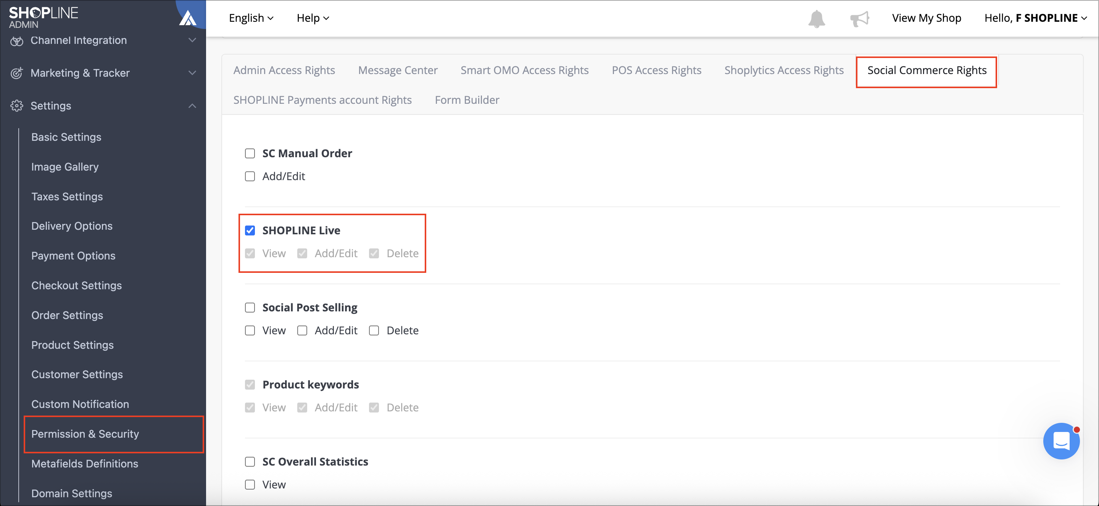Viewport: 1099px width, 506px height.
Task: Click the SHOPLINE Admin logo
Action: (x=44, y=17)
